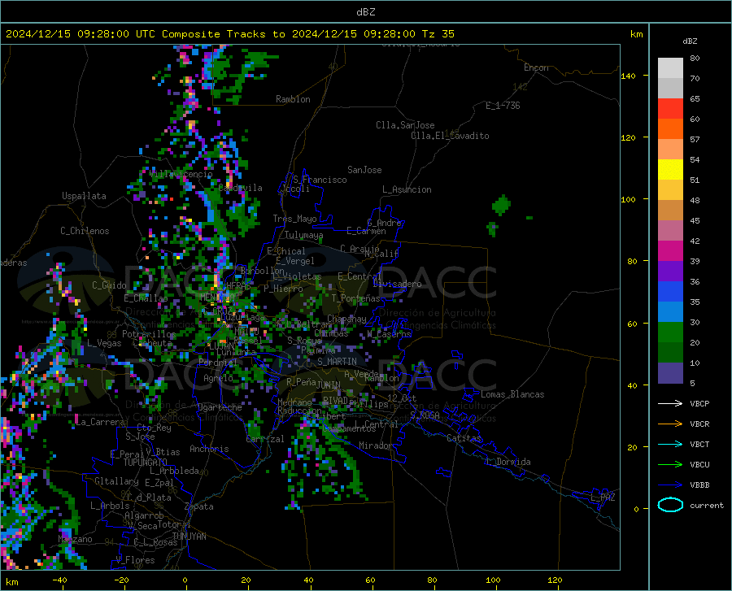Click the 'TUNUYAN' map label
This screenshot has width=732, height=591.
pos(189,537)
